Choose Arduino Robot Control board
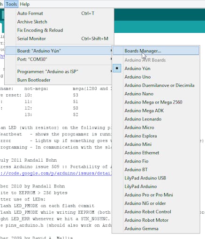Image resolution: width=205 pixels, height=239 pixels. tap(156, 212)
